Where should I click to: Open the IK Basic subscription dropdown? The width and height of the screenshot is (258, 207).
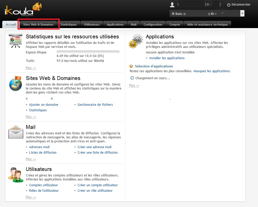pyautogui.click(x=207, y=14)
